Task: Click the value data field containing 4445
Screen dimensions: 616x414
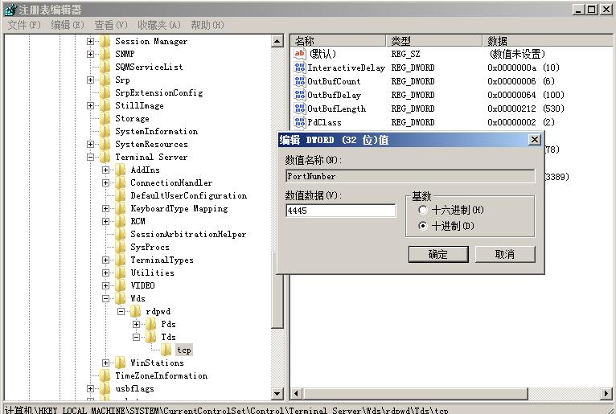Action: click(x=341, y=211)
